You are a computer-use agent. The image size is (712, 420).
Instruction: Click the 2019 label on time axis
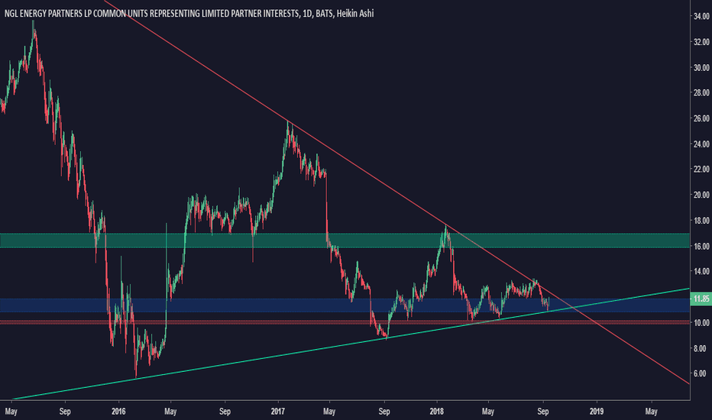coord(596,412)
